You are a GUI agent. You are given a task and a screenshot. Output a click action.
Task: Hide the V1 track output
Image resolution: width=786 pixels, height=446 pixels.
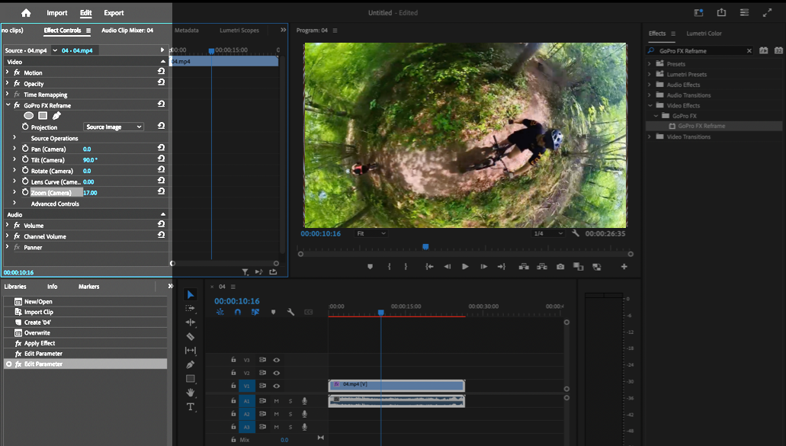pos(277,386)
